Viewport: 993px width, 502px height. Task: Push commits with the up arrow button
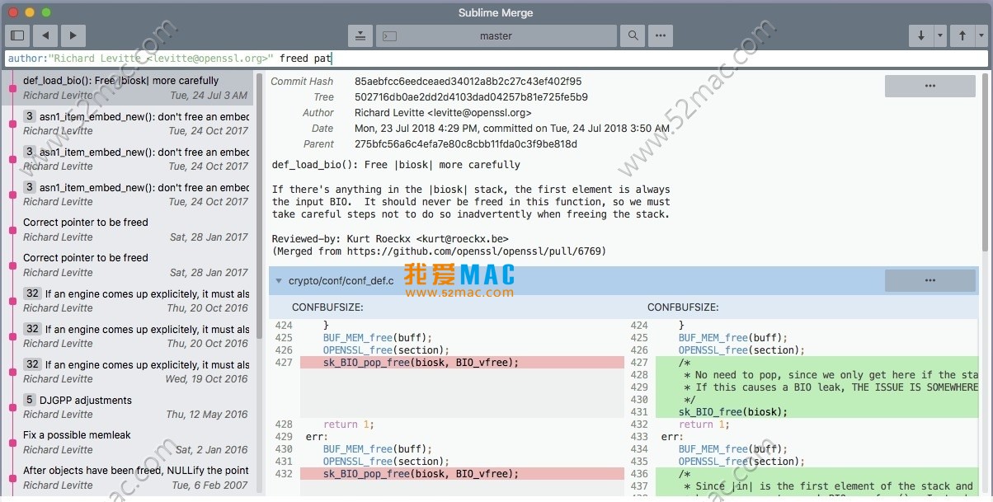click(962, 35)
